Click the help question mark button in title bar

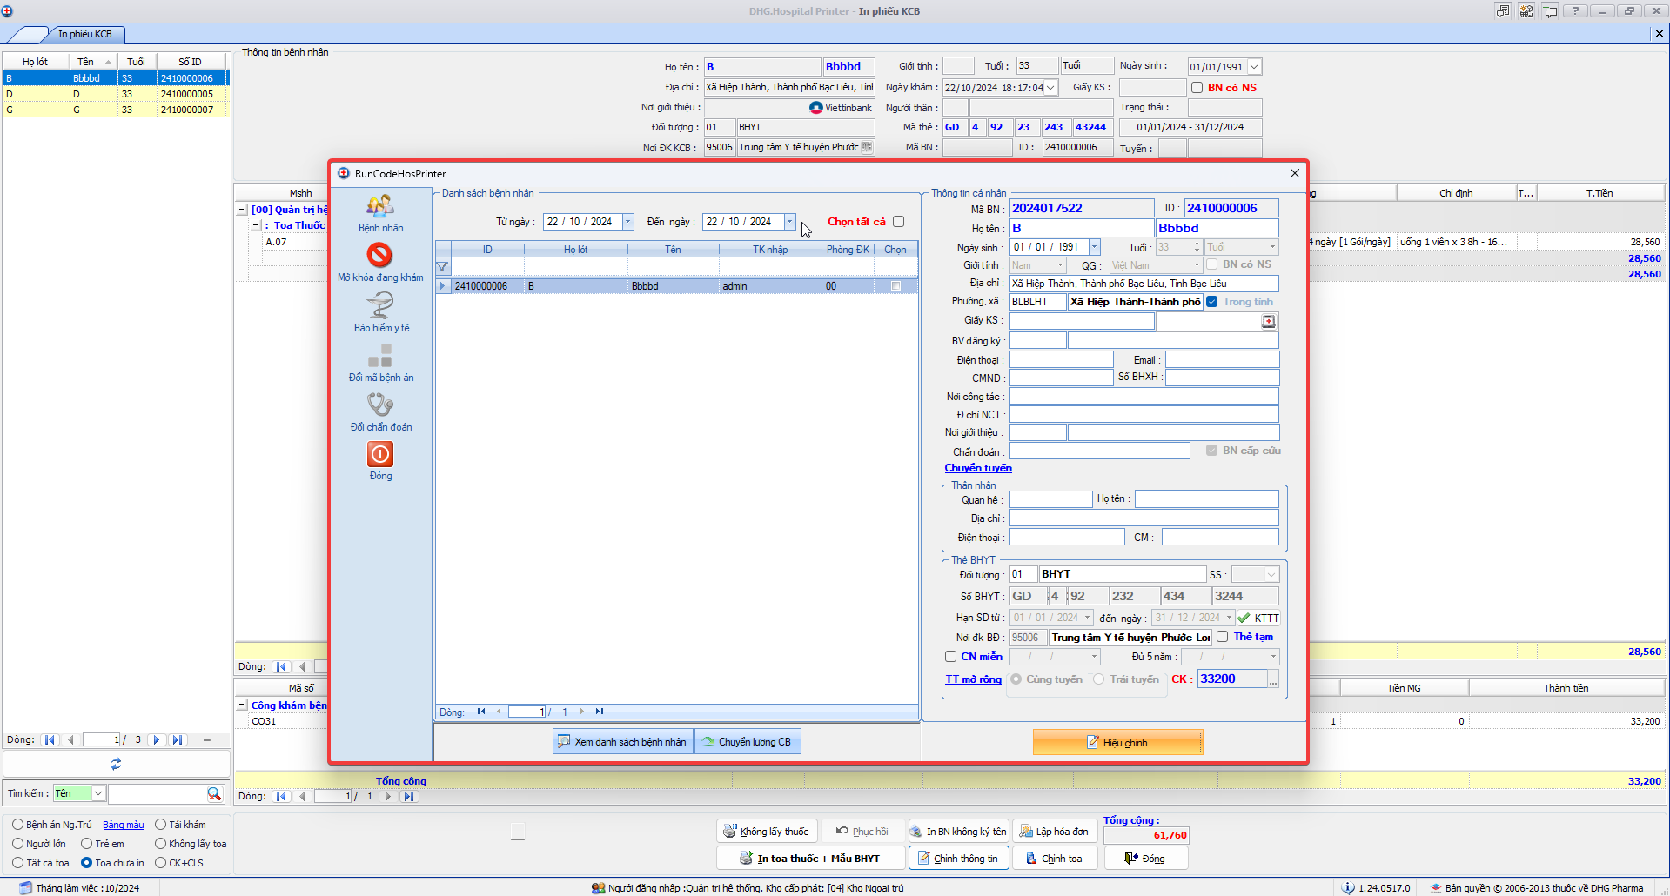click(1575, 10)
